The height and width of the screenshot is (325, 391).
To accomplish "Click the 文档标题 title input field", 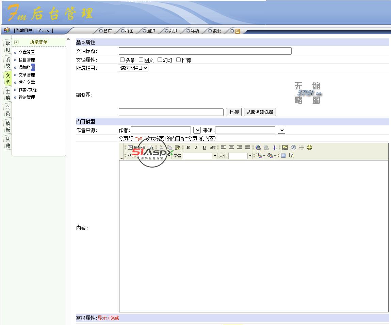I will click(x=205, y=51).
